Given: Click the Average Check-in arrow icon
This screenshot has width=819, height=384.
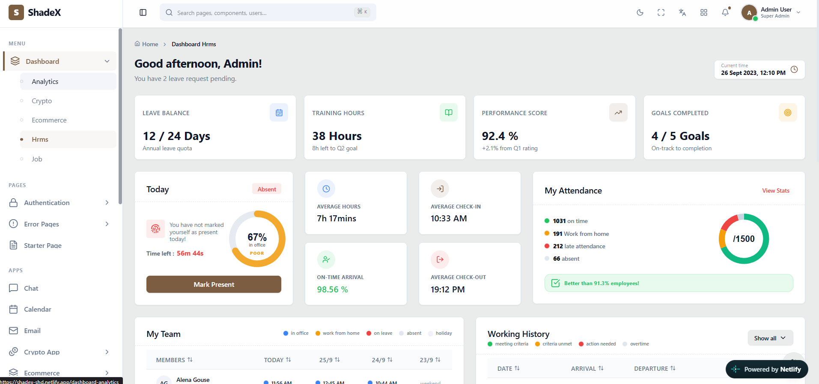Looking at the screenshot, I should (x=440, y=189).
